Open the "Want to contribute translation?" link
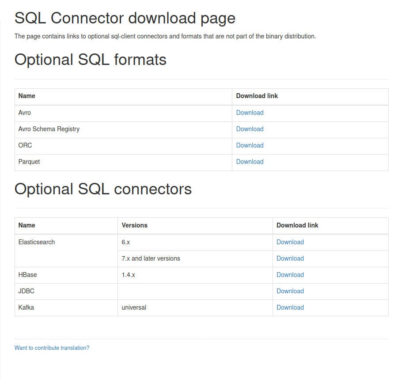The width and height of the screenshot is (409, 379). [x=52, y=348]
